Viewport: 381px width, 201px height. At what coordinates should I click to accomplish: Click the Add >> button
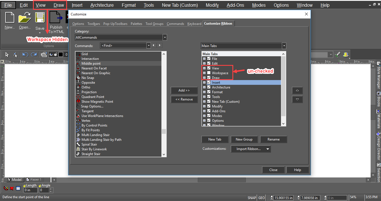tap(184, 90)
